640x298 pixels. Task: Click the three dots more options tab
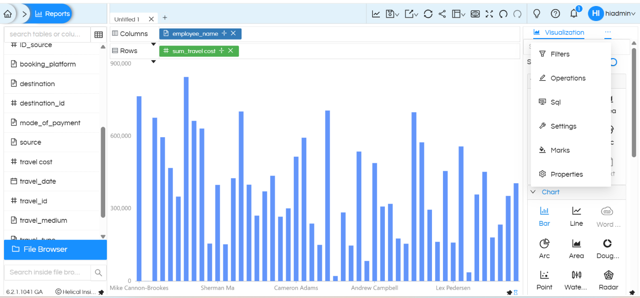click(x=608, y=32)
